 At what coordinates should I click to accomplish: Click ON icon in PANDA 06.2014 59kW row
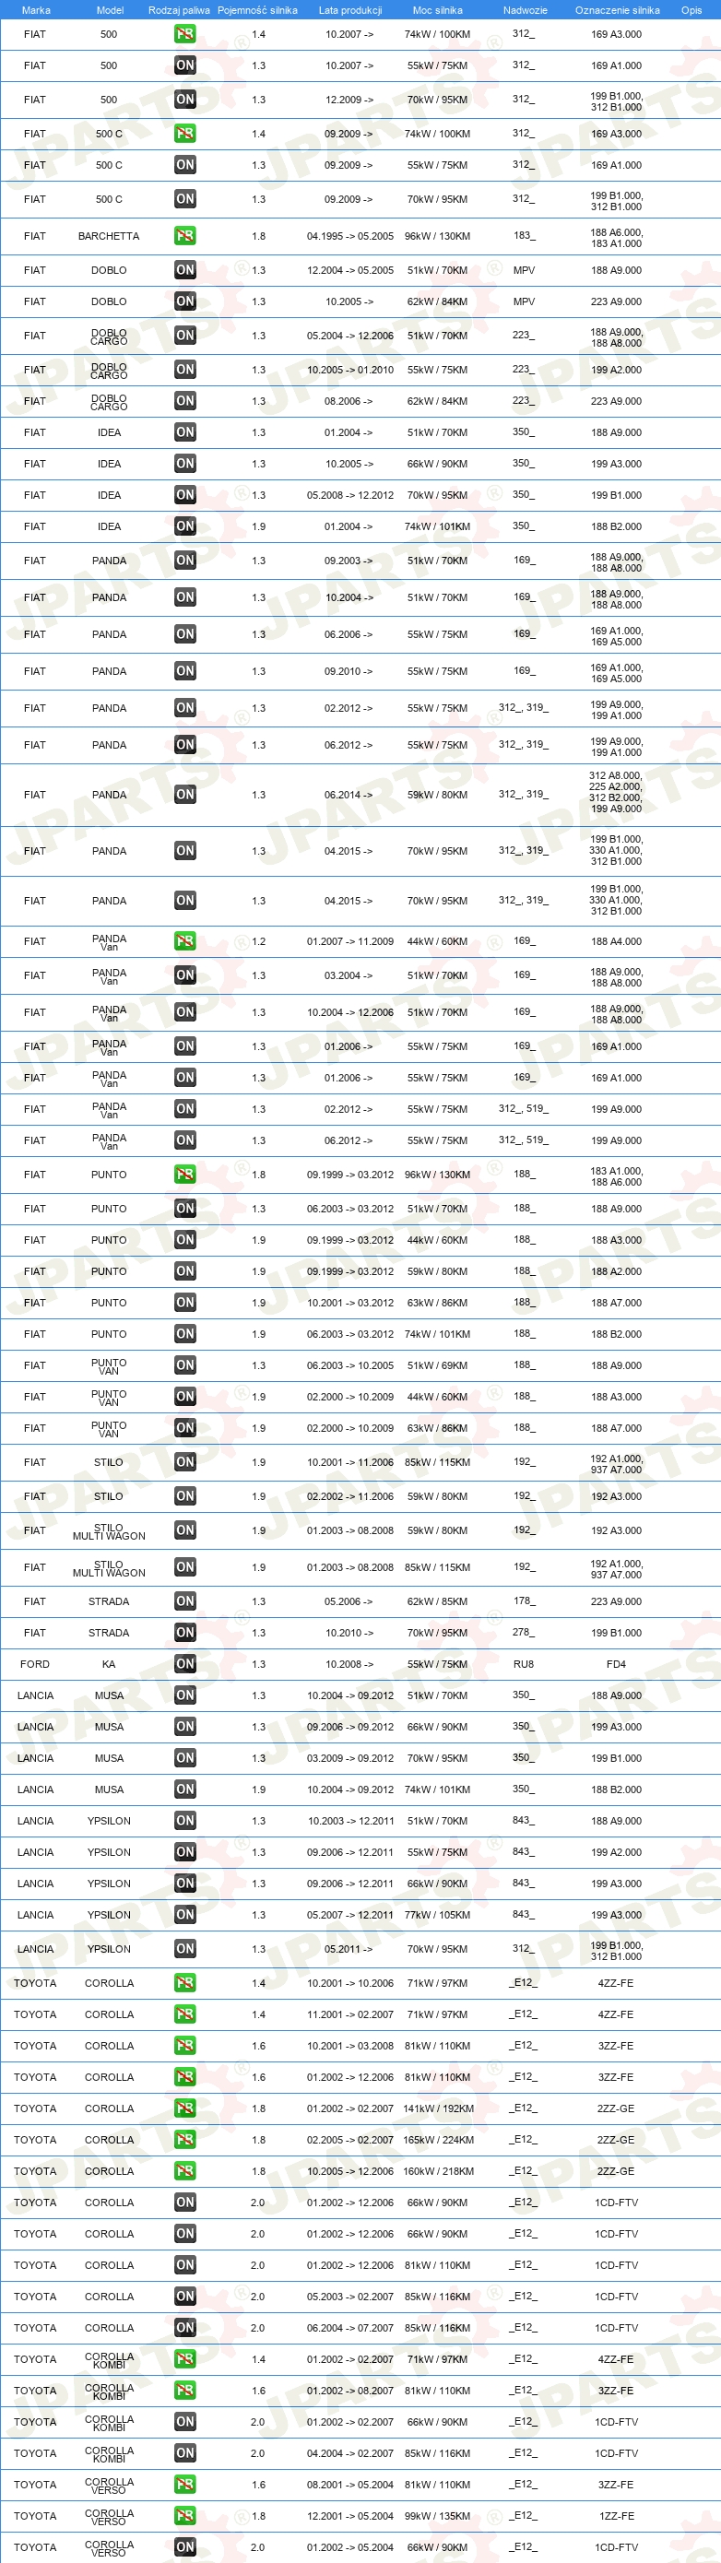(x=185, y=794)
